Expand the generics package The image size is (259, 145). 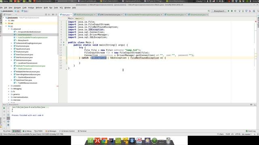[x=9, y=94]
